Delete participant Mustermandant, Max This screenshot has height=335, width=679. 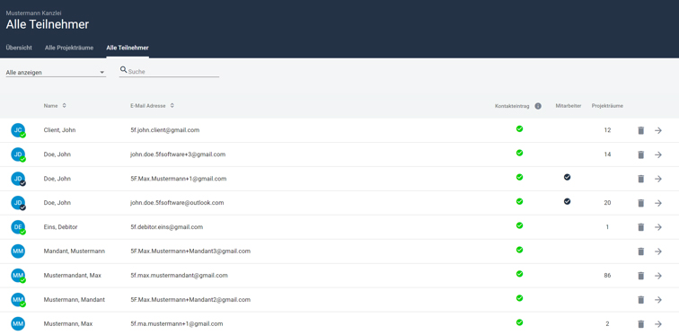641,276
